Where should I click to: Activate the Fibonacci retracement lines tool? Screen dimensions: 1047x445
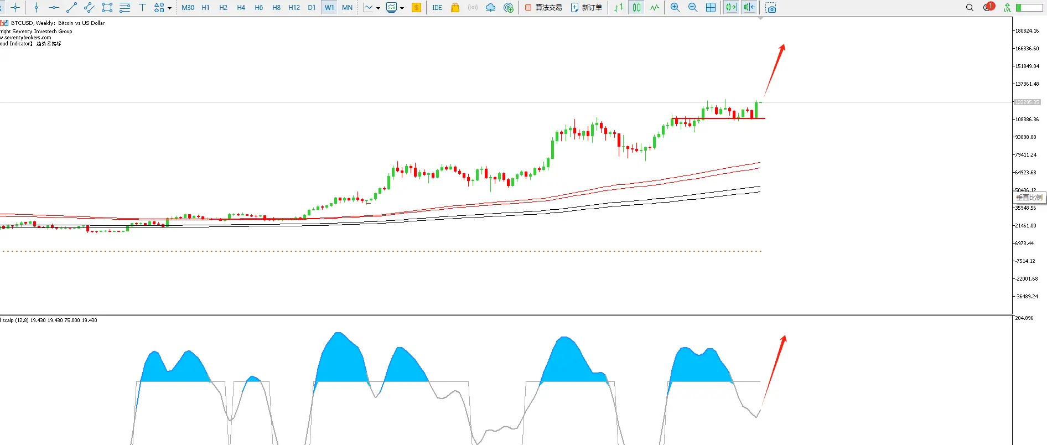pos(125,8)
